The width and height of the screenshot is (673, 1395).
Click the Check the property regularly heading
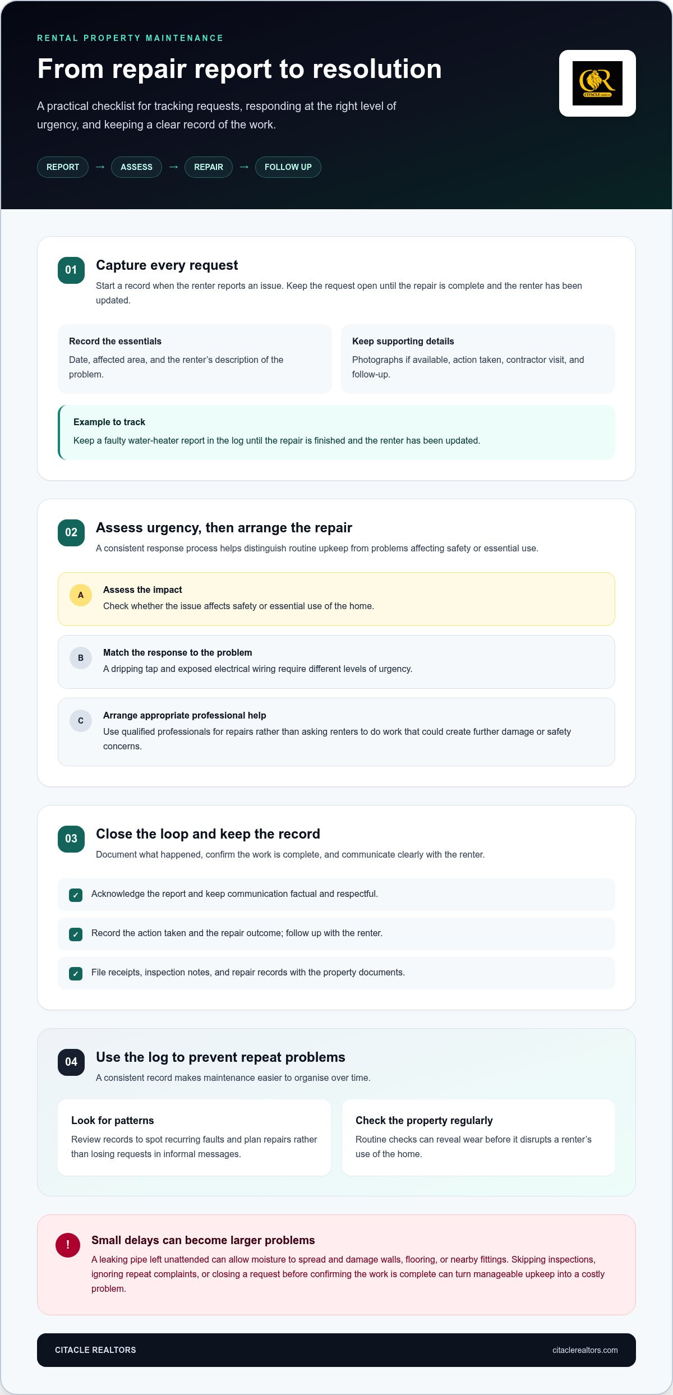[x=424, y=1120]
